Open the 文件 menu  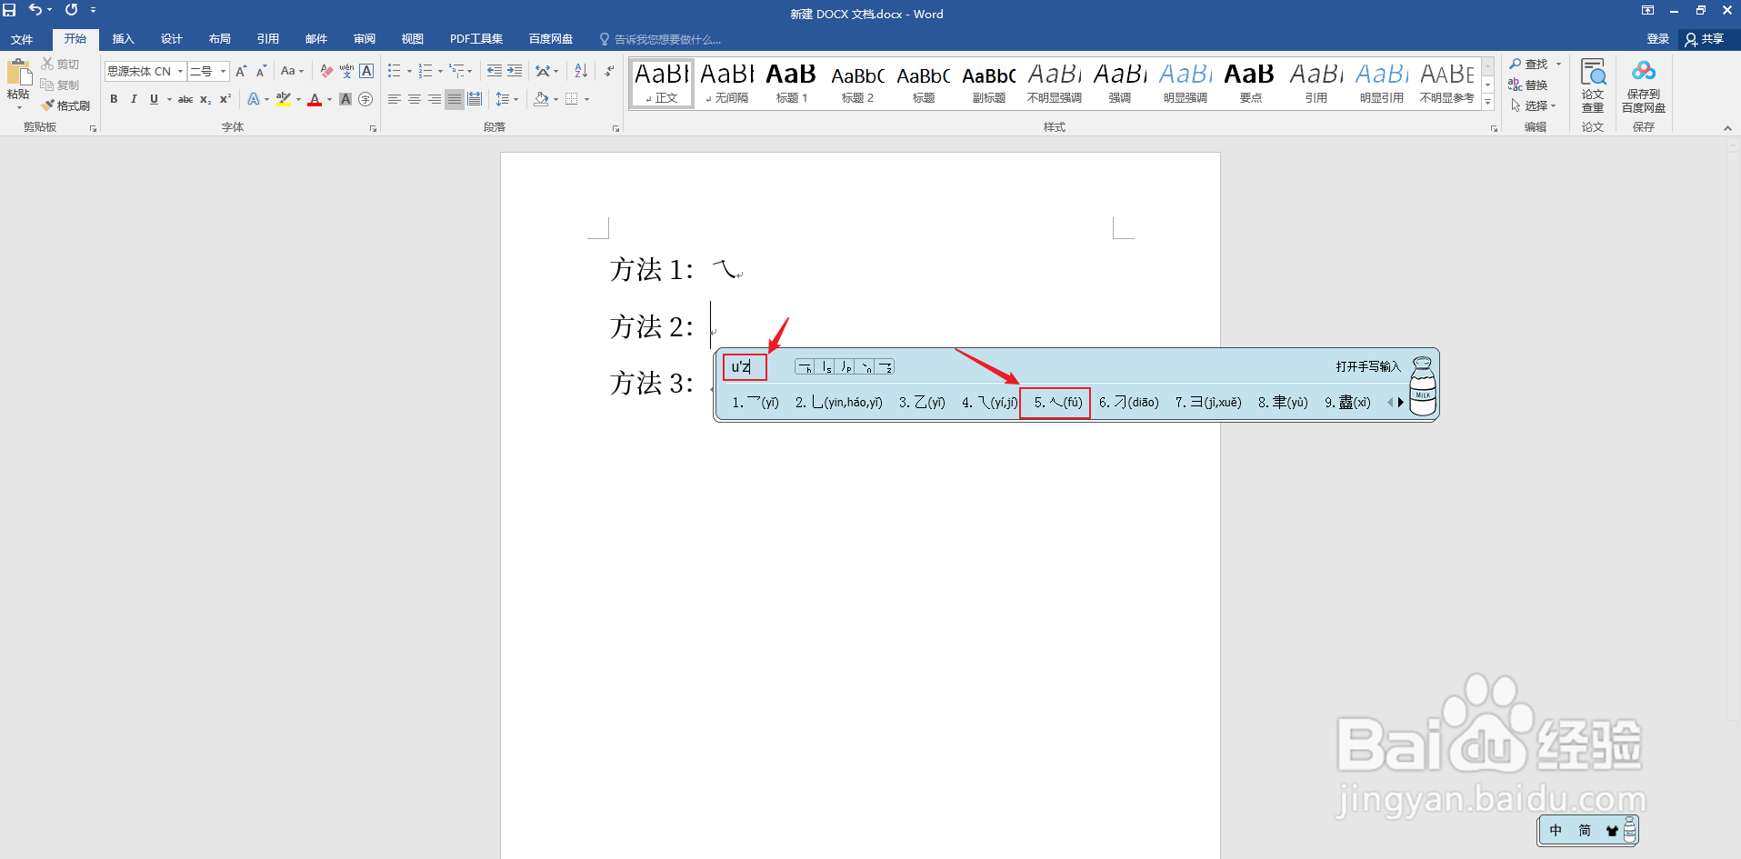coord(22,39)
